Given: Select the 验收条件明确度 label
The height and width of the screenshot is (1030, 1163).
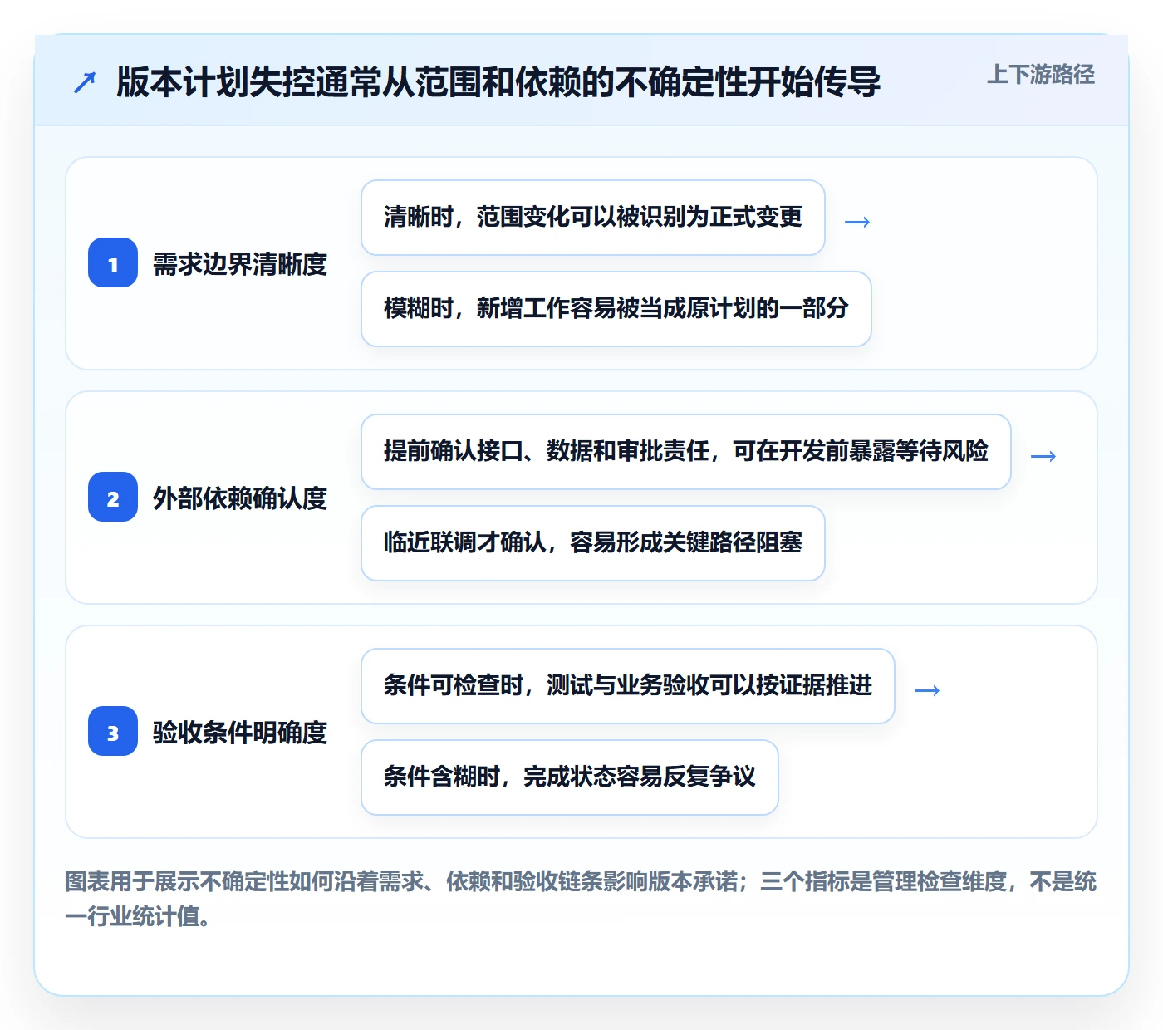Looking at the screenshot, I should 240,733.
